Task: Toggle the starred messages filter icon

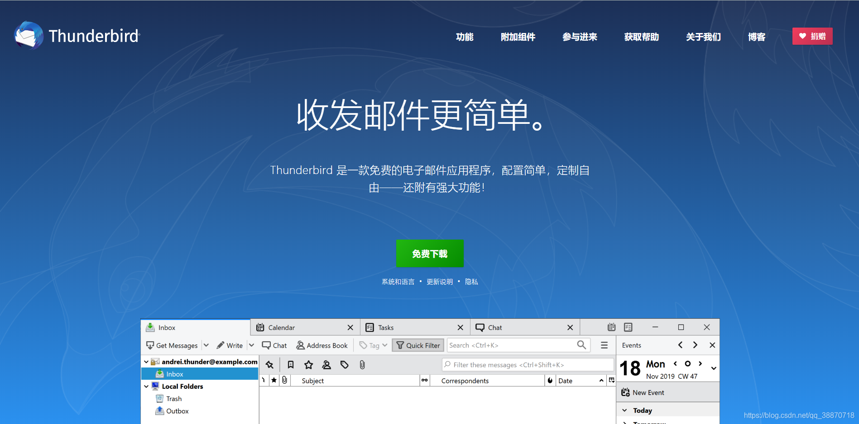Action: 308,365
